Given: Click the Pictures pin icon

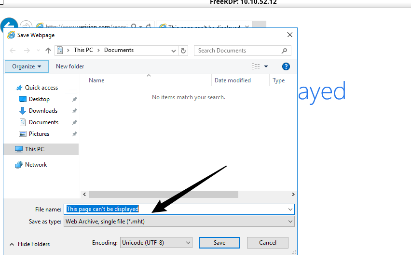Looking at the screenshot, I should click(75, 134).
